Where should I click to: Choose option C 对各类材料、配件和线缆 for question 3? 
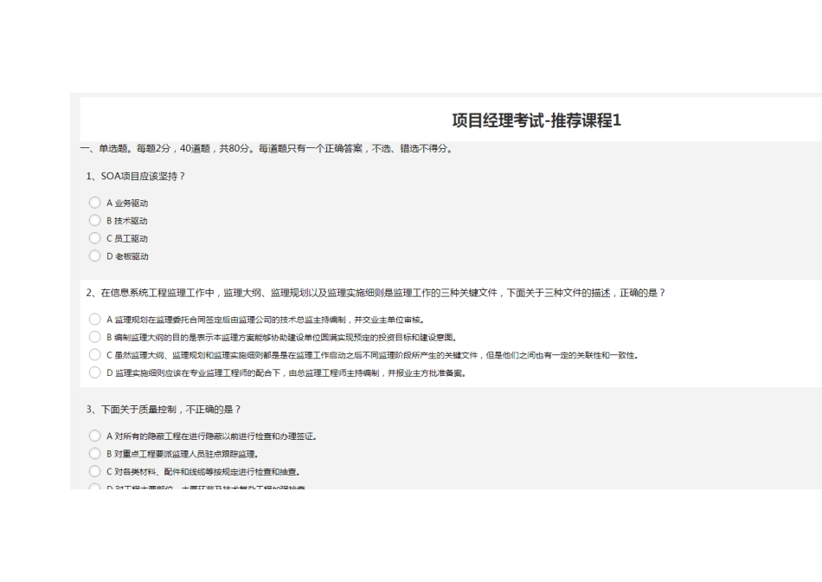point(95,471)
